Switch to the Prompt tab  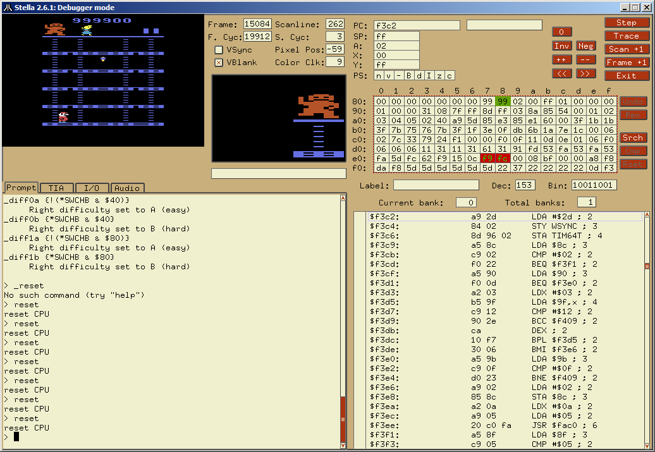(x=21, y=188)
